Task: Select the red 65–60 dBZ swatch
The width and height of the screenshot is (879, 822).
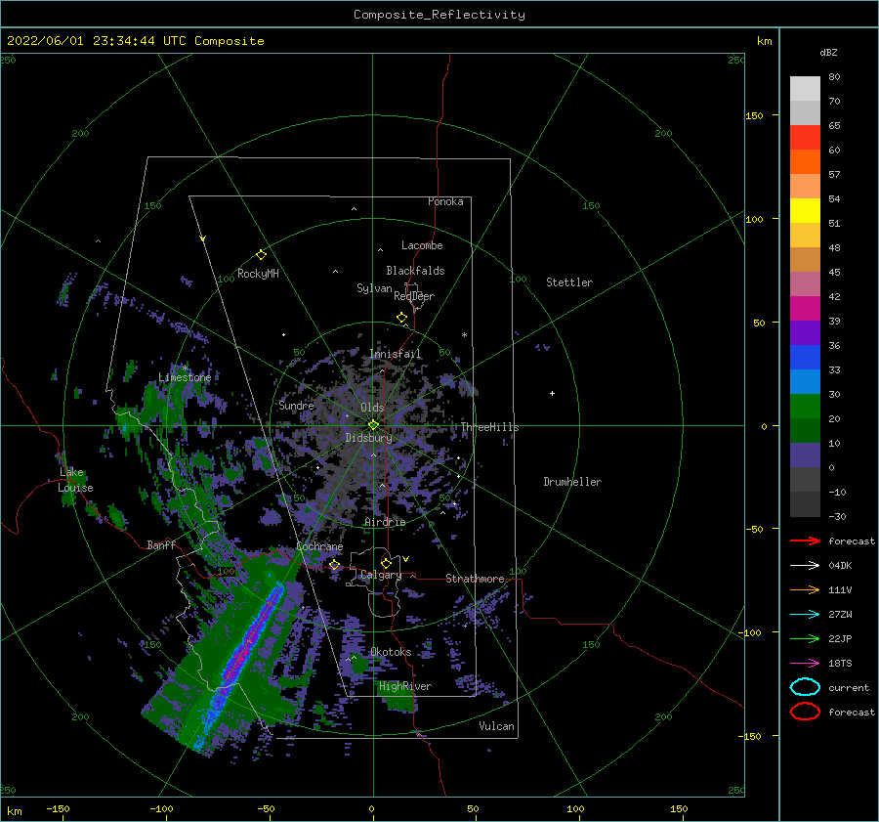Action: [805, 138]
